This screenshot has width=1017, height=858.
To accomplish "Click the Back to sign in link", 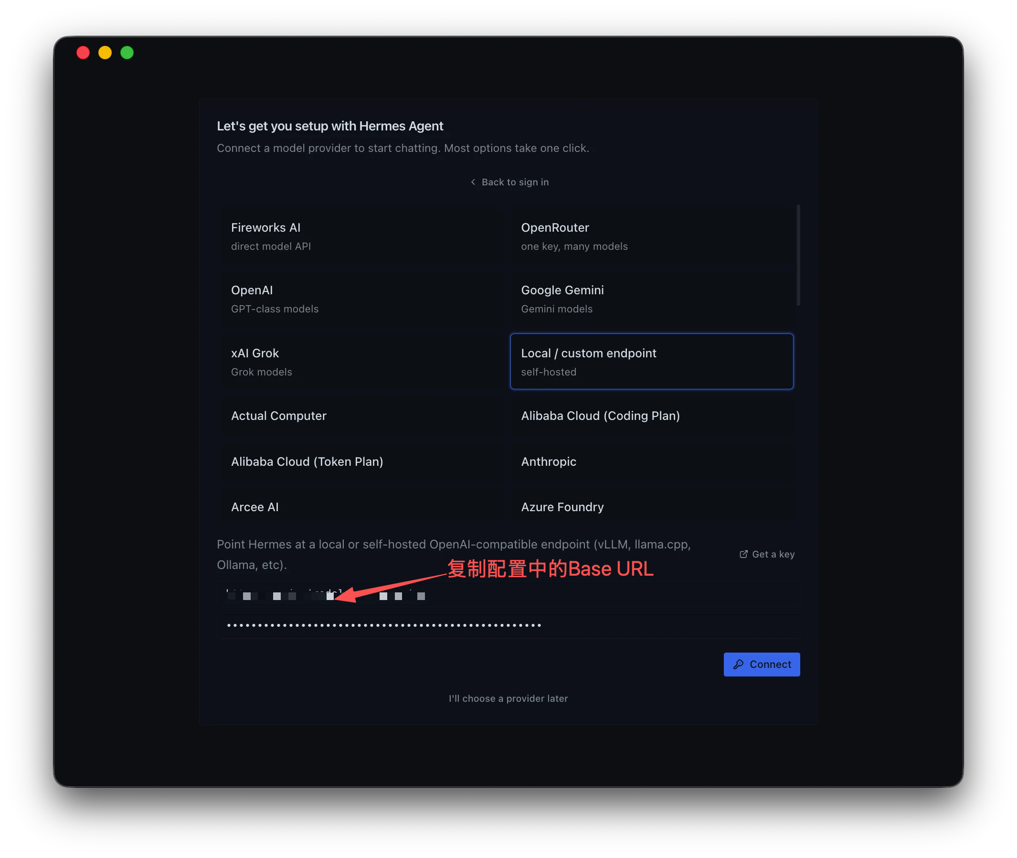I will 509,182.
